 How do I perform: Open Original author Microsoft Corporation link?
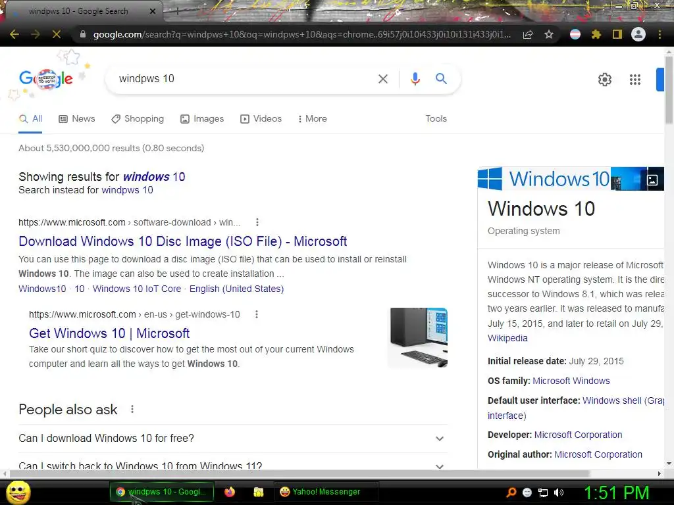[598, 455]
